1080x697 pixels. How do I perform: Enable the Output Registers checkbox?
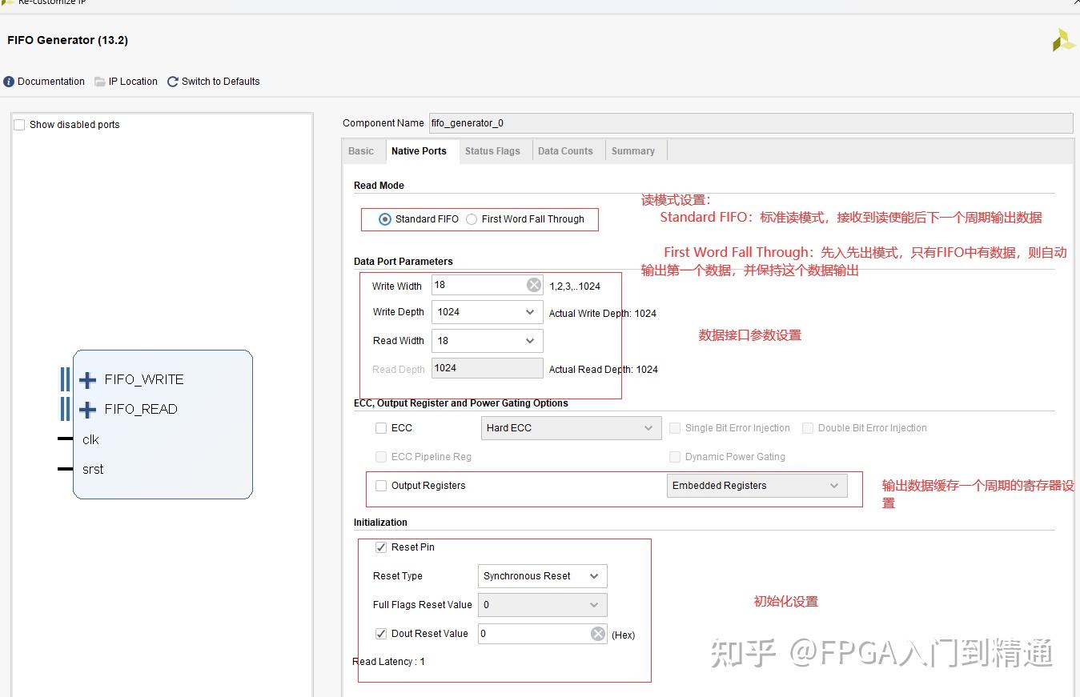pos(381,486)
